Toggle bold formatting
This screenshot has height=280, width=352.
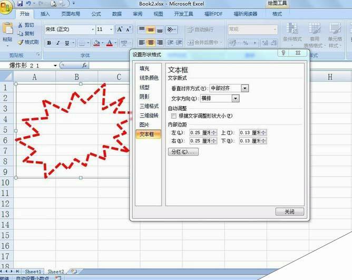pyautogui.click(x=49, y=43)
